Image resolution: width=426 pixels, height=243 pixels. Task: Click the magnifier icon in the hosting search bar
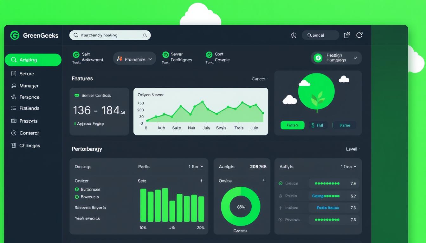pos(76,35)
